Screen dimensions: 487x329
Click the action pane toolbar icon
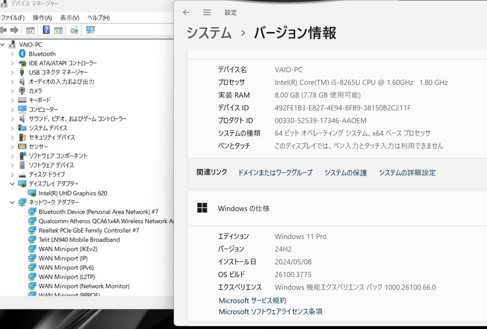pos(58,30)
